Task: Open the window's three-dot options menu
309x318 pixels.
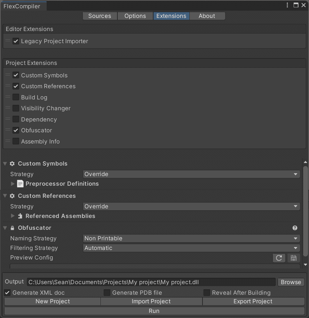Action: pyautogui.click(x=287, y=5)
